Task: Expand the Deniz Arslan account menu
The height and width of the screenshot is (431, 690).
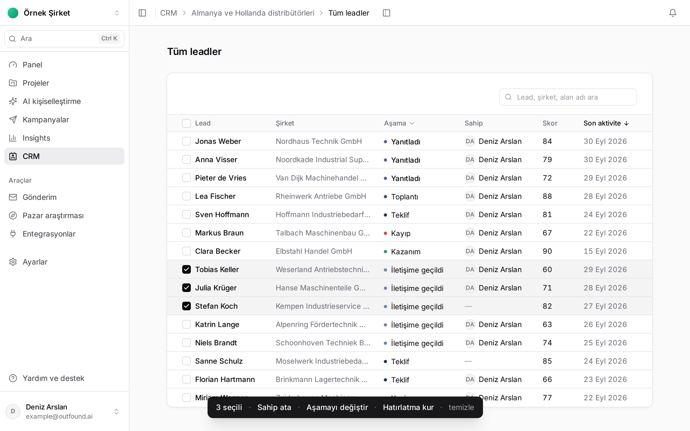Action: coord(64,411)
